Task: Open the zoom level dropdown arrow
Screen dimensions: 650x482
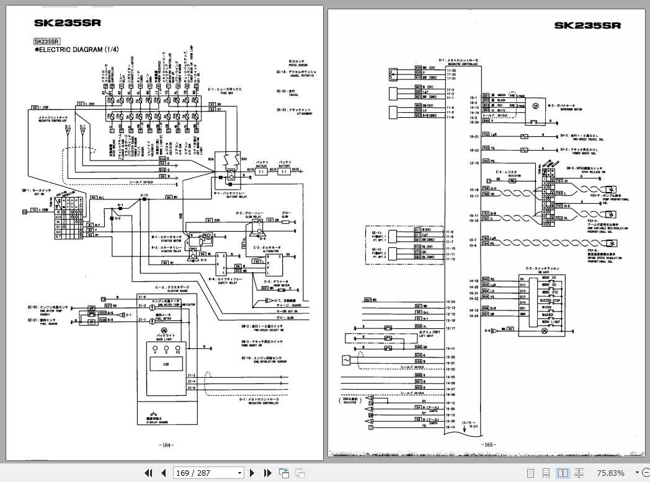Action: (x=637, y=473)
